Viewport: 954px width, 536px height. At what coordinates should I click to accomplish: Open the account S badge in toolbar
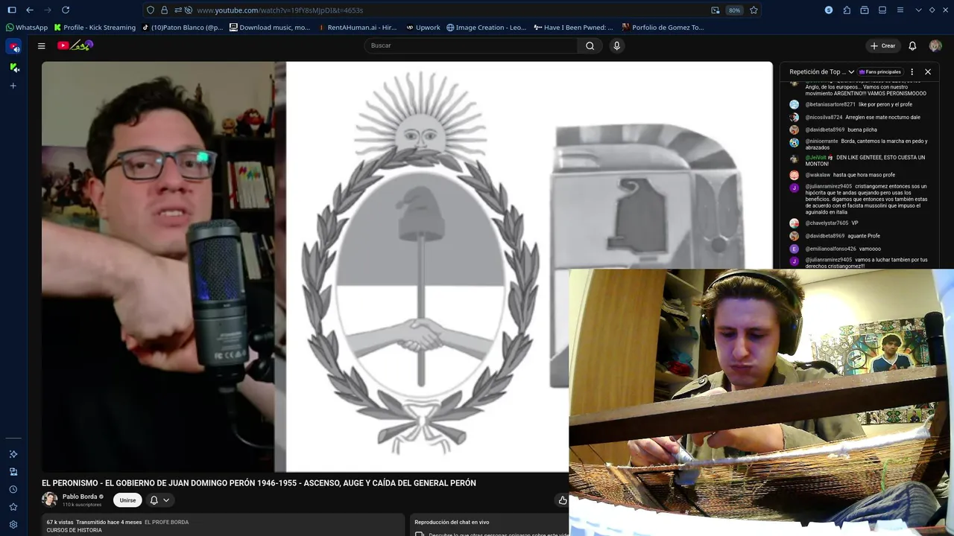[829, 10]
